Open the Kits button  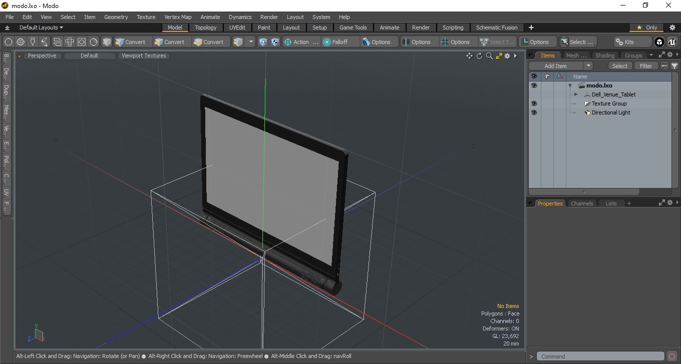[x=632, y=42]
